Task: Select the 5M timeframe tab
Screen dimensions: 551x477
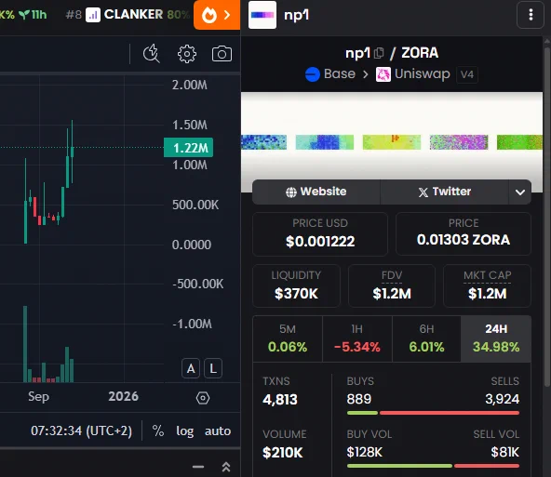Action: 288,338
